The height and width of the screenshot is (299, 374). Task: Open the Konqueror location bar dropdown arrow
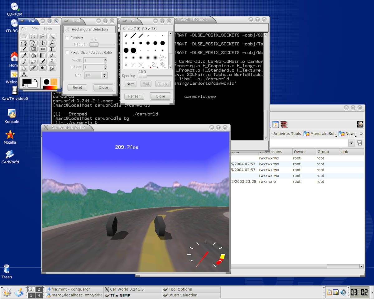[352, 143]
